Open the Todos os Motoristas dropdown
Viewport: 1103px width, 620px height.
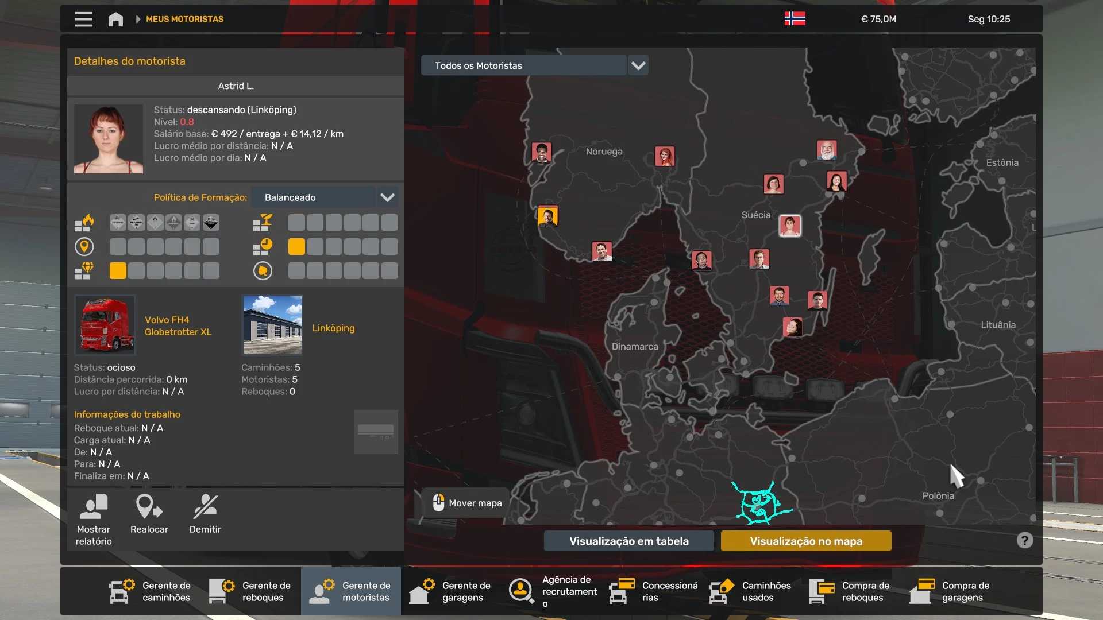523,65
